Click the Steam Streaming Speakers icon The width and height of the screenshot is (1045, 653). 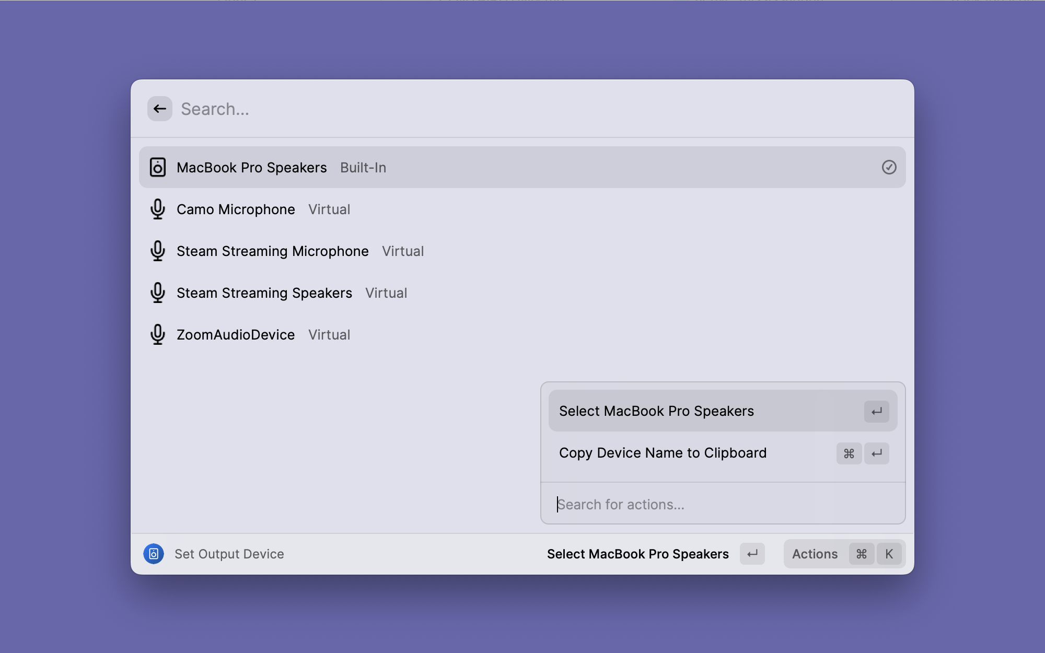point(157,293)
